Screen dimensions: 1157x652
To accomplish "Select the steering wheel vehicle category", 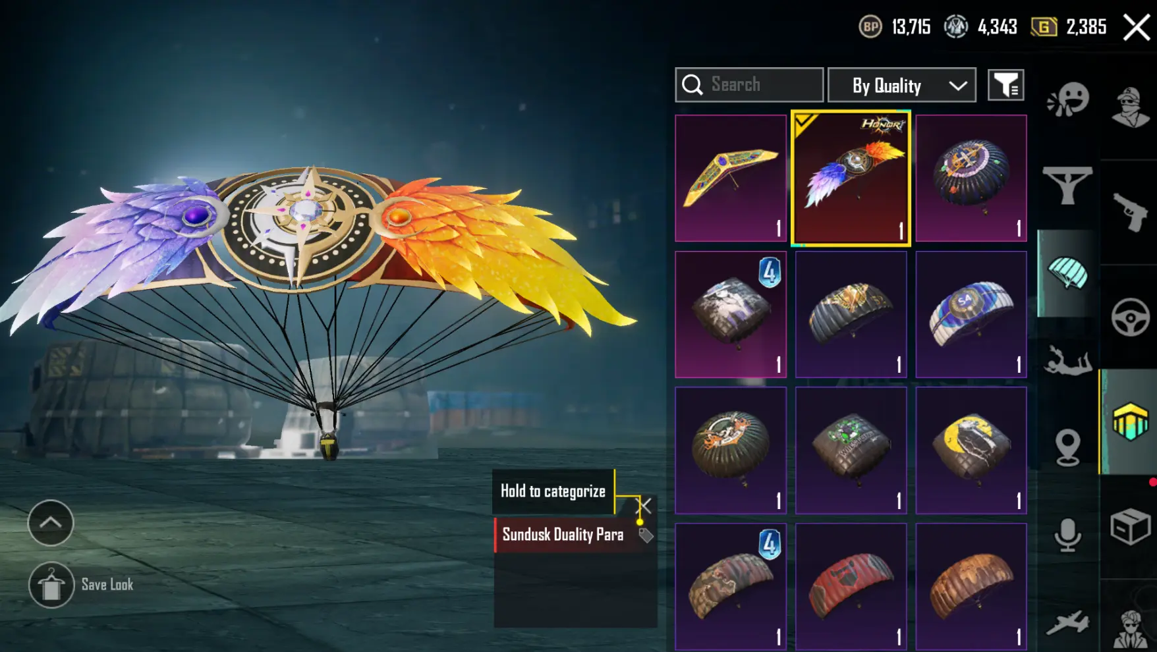I will pos(1131,317).
